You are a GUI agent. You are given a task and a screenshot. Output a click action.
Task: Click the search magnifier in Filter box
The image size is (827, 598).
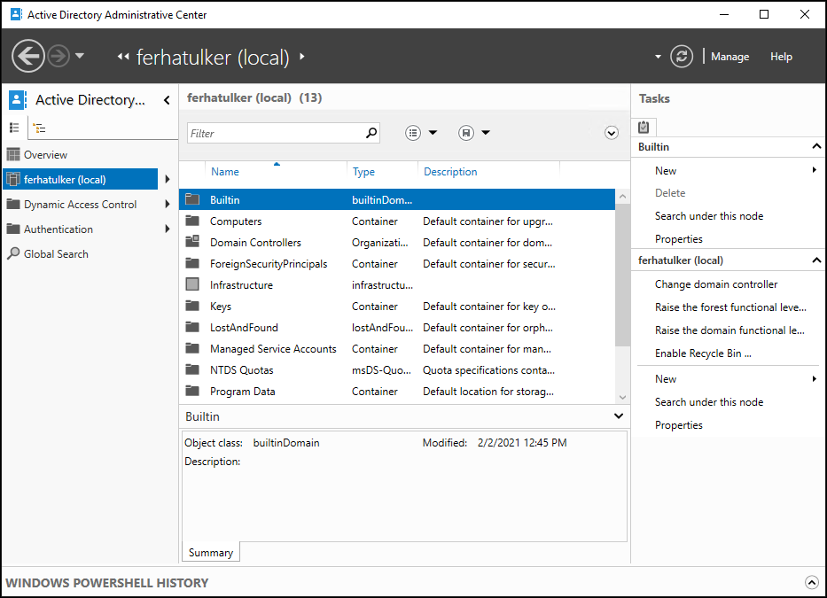tap(371, 133)
